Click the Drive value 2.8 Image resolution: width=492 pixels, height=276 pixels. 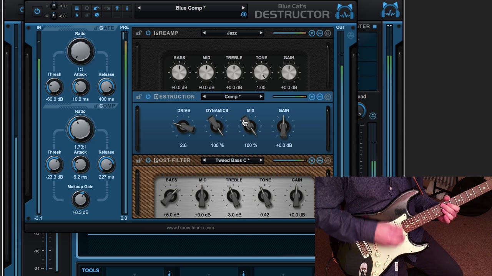tap(183, 145)
